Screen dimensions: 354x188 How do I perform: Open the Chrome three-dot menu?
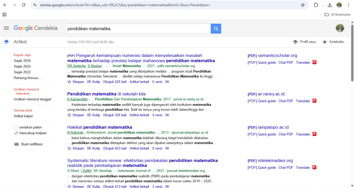click(348, 5)
